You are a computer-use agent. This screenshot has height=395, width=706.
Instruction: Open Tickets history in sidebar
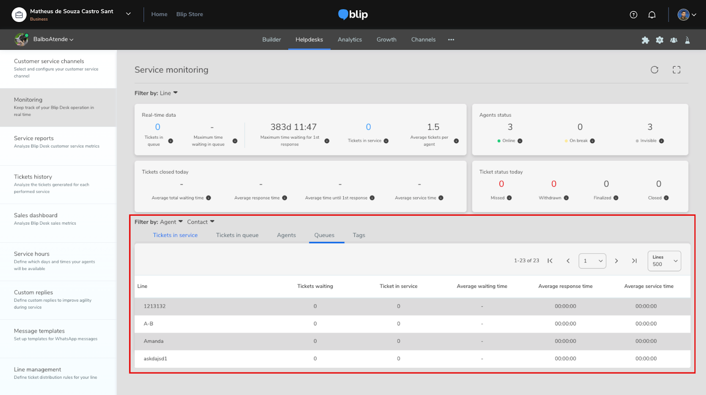pyautogui.click(x=33, y=177)
